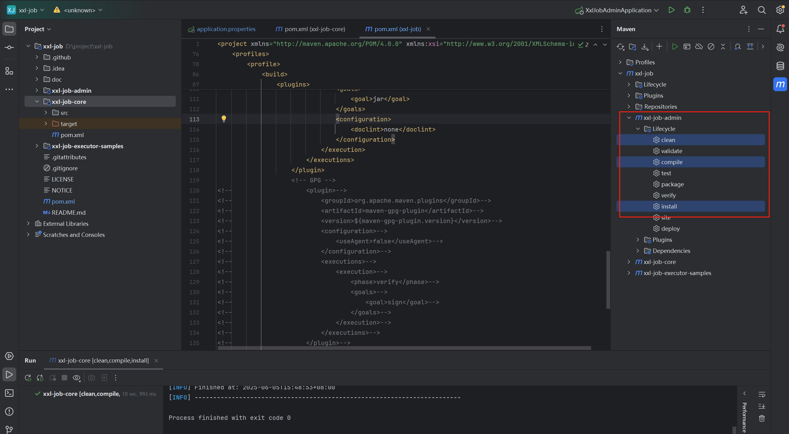Expand xxl-job-executor-samples Maven module
The width and height of the screenshot is (789, 434).
[629, 273]
